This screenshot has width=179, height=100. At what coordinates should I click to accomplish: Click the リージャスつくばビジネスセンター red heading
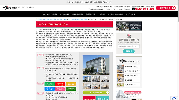point(74,24)
